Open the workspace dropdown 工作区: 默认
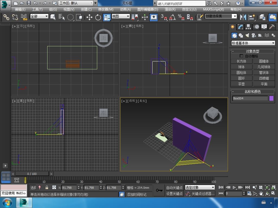Screen dimensions: 278x208 (x=76, y=3)
